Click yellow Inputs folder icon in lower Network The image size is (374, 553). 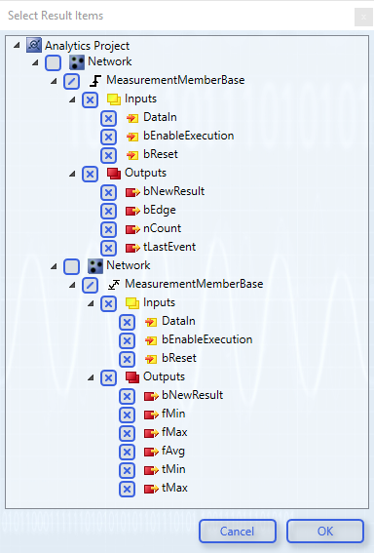coord(132,303)
